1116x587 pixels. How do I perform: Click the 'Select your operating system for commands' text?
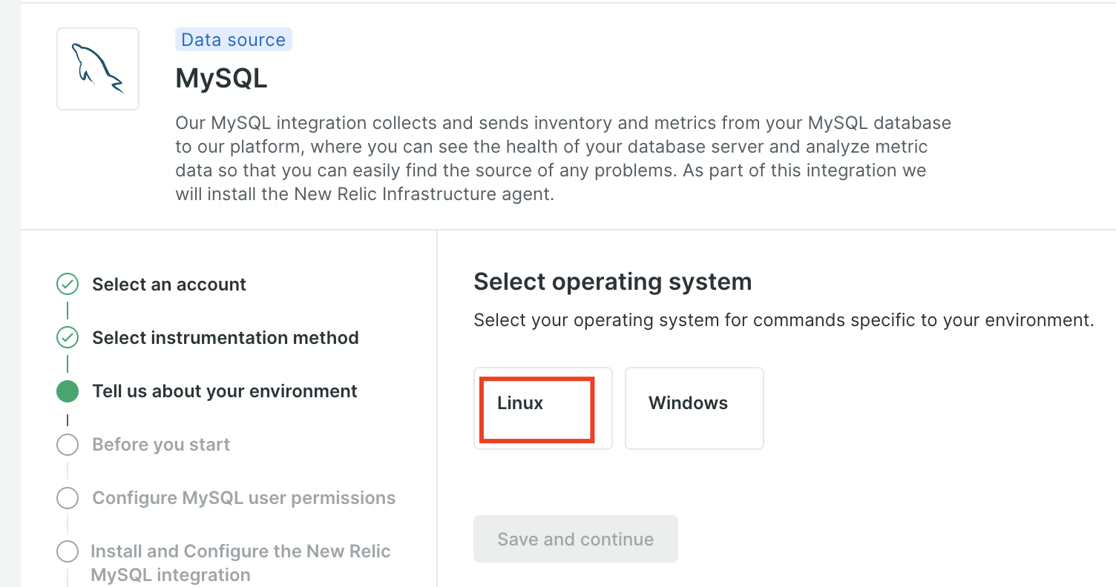(784, 320)
